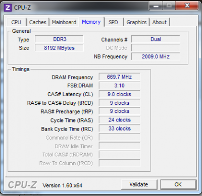The image size is (202, 196).
Task: Click the maximize button in title bar
Action: [169, 6]
